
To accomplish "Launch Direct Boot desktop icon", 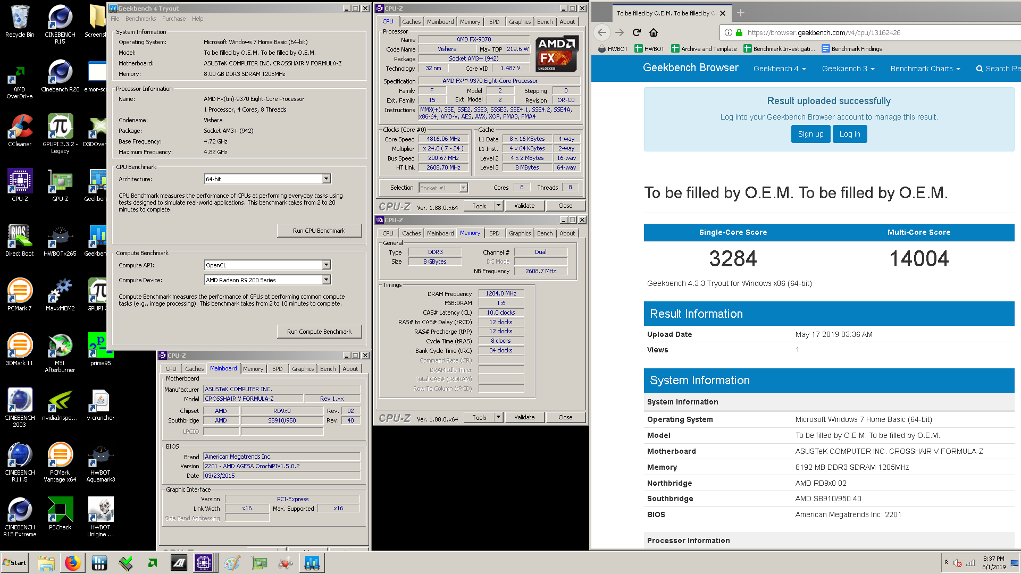I will click(20, 240).
